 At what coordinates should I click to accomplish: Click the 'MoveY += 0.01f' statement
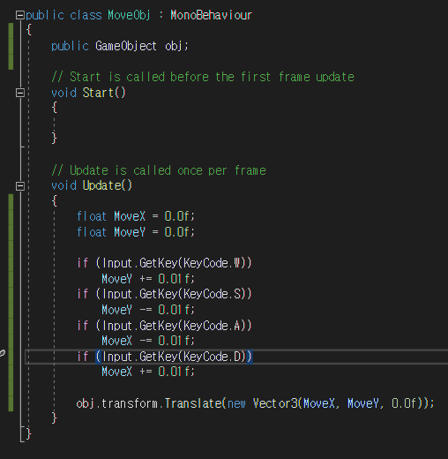pos(148,279)
